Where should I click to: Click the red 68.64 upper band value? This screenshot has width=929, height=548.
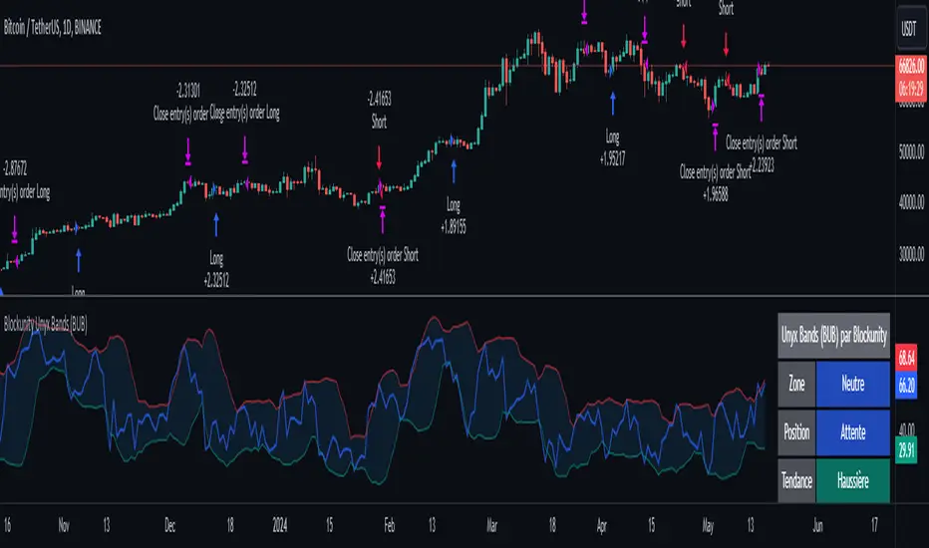906,358
